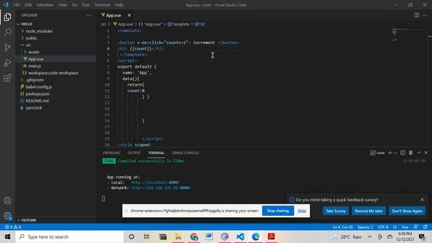432x243 pixels.
Task: Open Explorer more actions ellipsis
Action: tap(88, 15)
